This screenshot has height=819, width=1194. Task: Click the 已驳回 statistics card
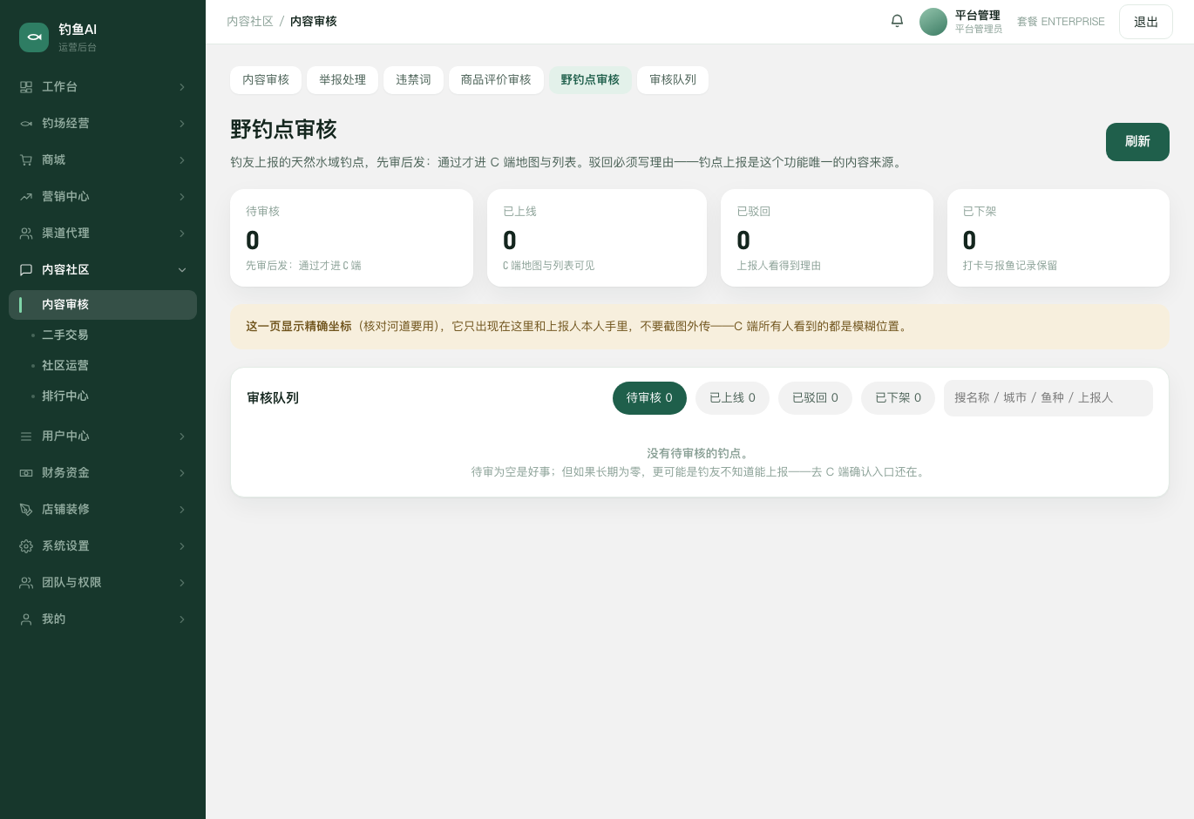point(827,238)
